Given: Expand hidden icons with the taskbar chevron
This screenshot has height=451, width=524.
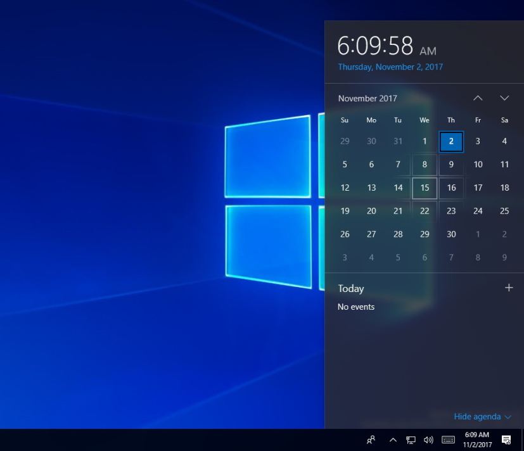Looking at the screenshot, I should click(x=392, y=440).
